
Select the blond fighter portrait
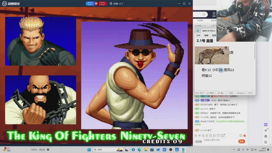tap(40, 41)
